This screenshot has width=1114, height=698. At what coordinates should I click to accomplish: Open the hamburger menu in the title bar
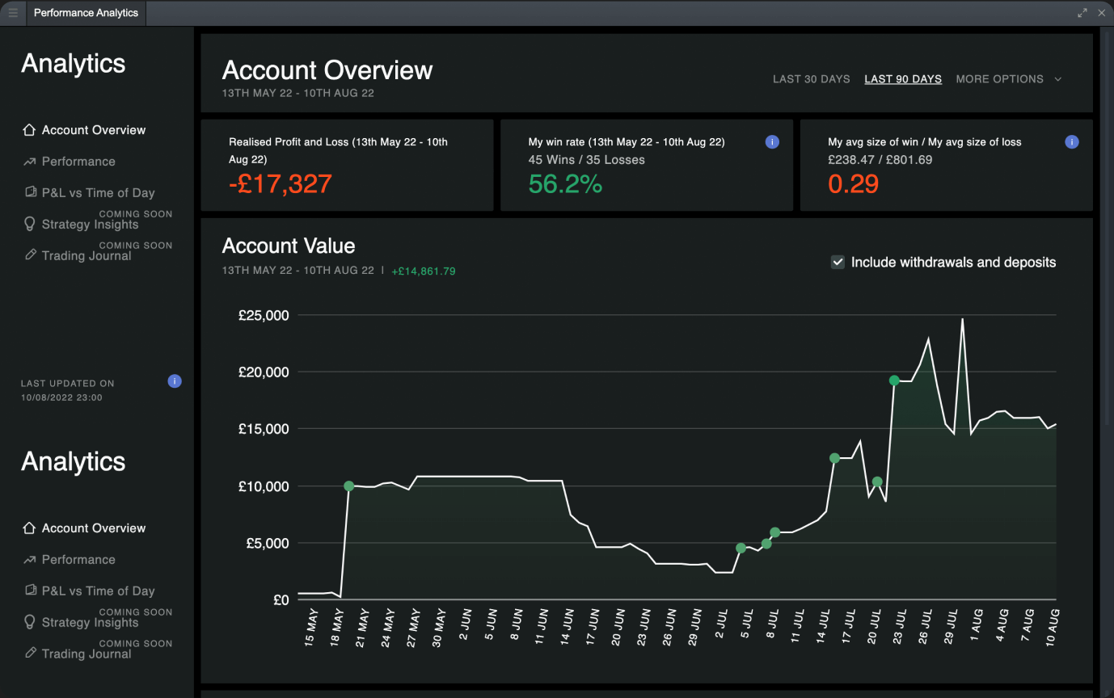(13, 13)
